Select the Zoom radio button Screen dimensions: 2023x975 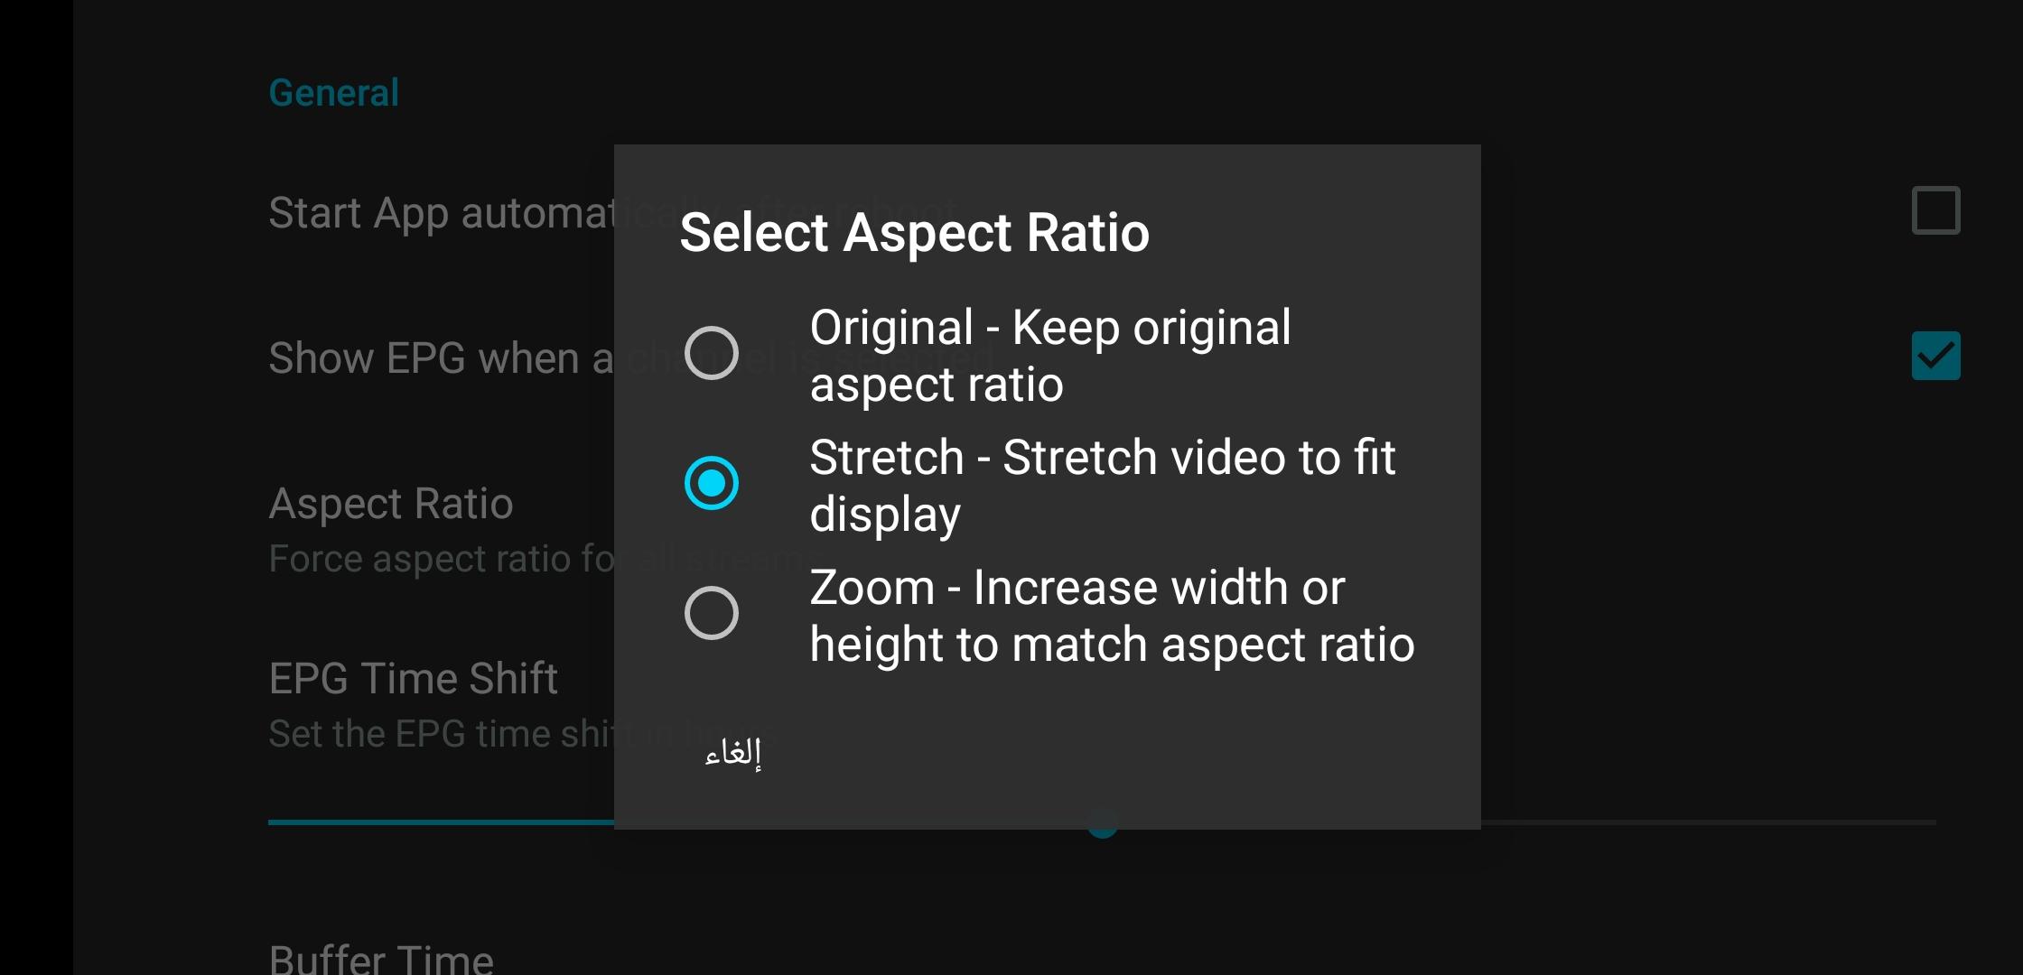point(712,613)
